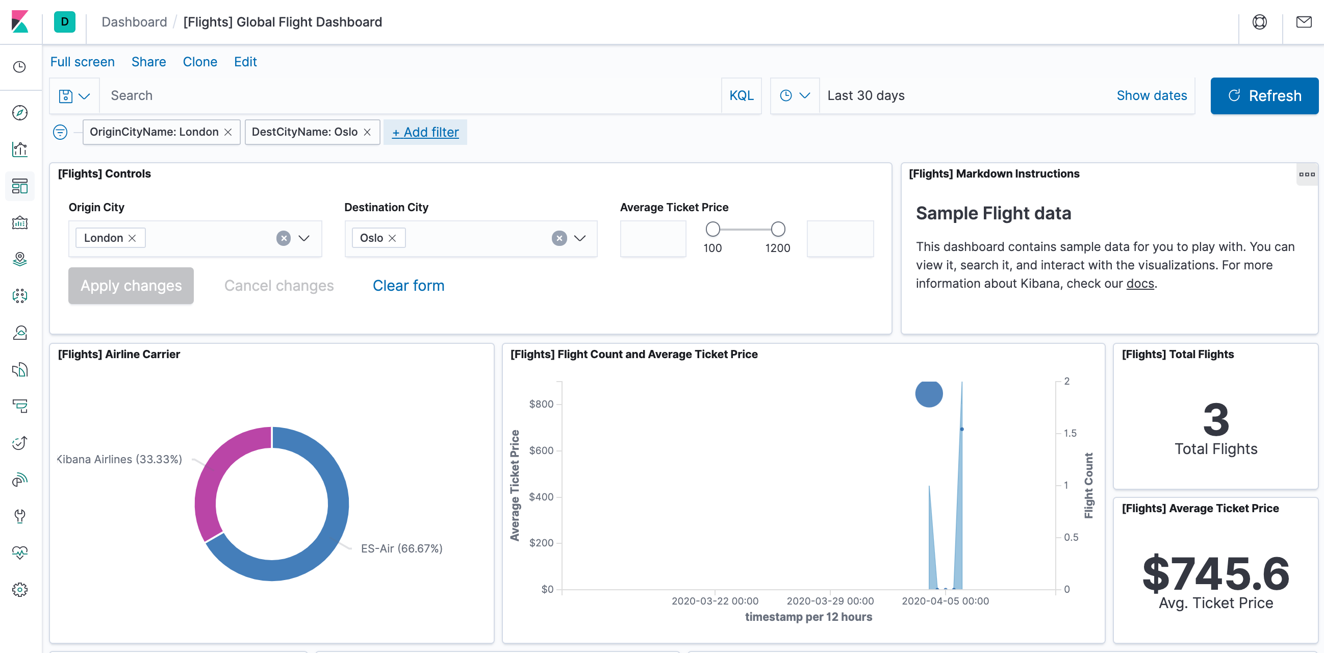Image resolution: width=1324 pixels, height=653 pixels.
Task: Click Clear form link
Action: (x=409, y=285)
